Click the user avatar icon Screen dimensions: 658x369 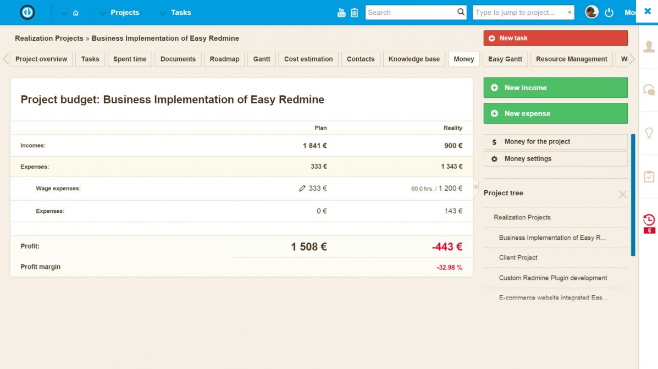coord(591,12)
